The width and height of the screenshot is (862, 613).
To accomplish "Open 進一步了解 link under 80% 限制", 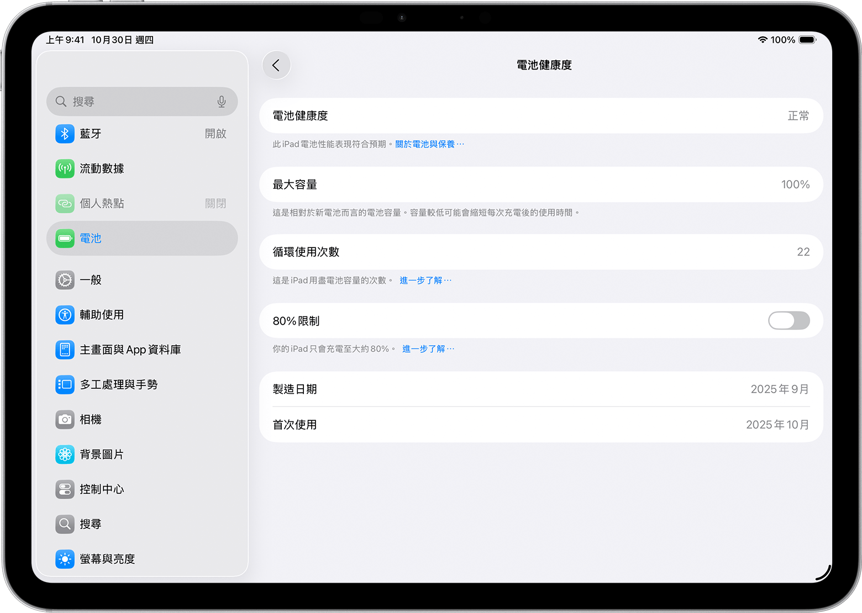I will 428,349.
